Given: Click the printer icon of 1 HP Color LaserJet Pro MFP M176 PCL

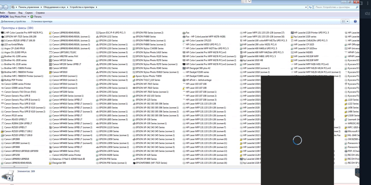Looking at the screenshot, I should pos(2,33).
